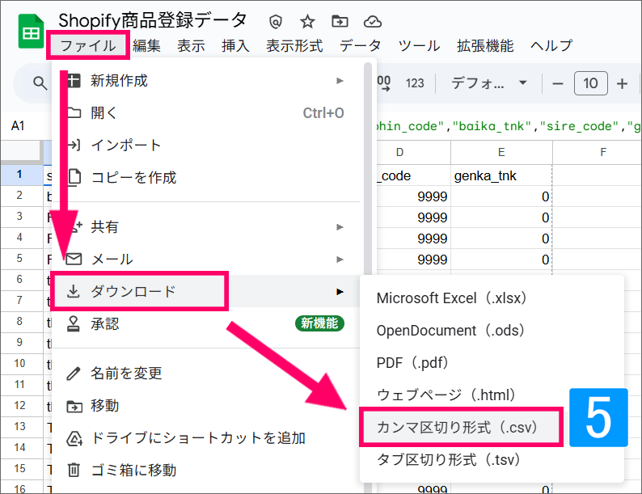Click the move-to-folder icon beside title
642x494 pixels.
pos(340,22)
